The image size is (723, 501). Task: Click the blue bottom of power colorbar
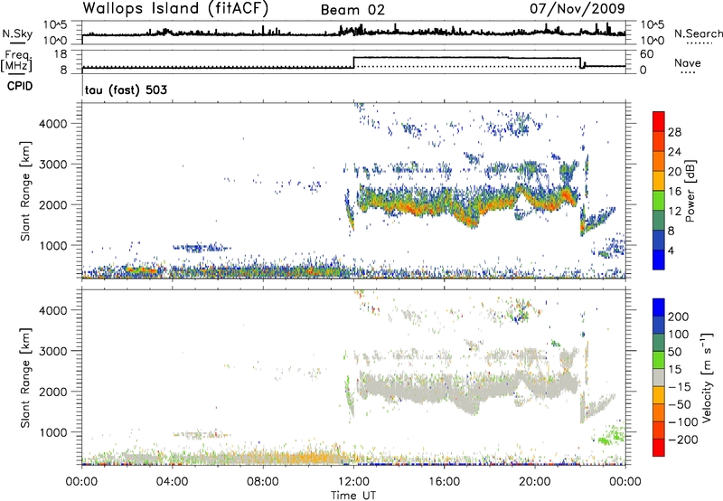coord(659,260)
